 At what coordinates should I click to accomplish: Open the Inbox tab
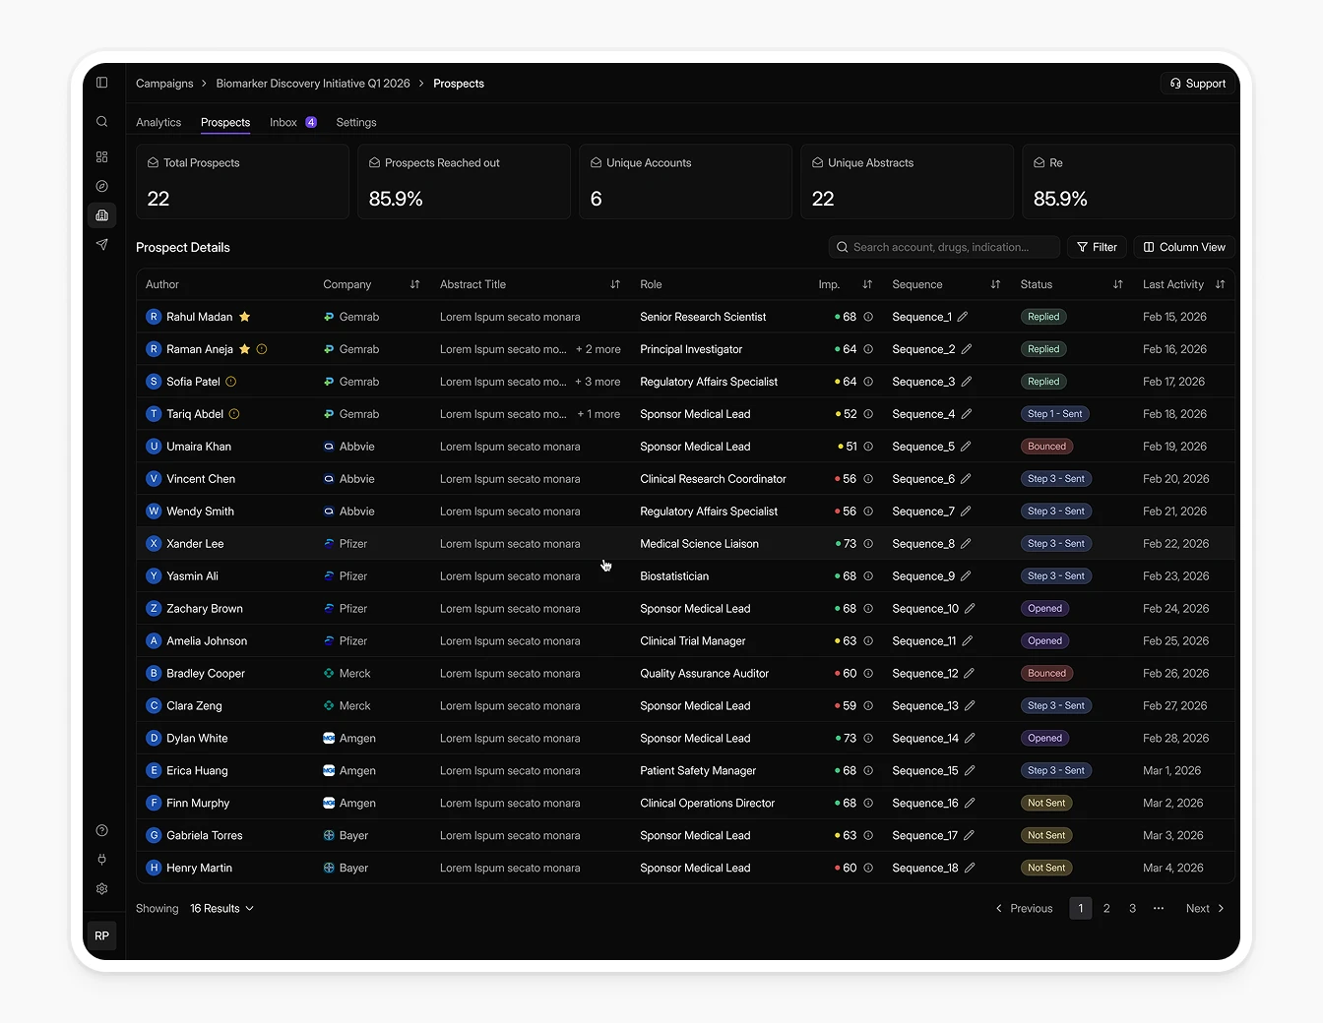point(283,123)
